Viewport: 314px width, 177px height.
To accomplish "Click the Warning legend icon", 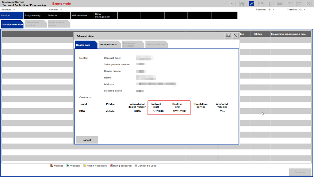I will click(x=52, y=166).
